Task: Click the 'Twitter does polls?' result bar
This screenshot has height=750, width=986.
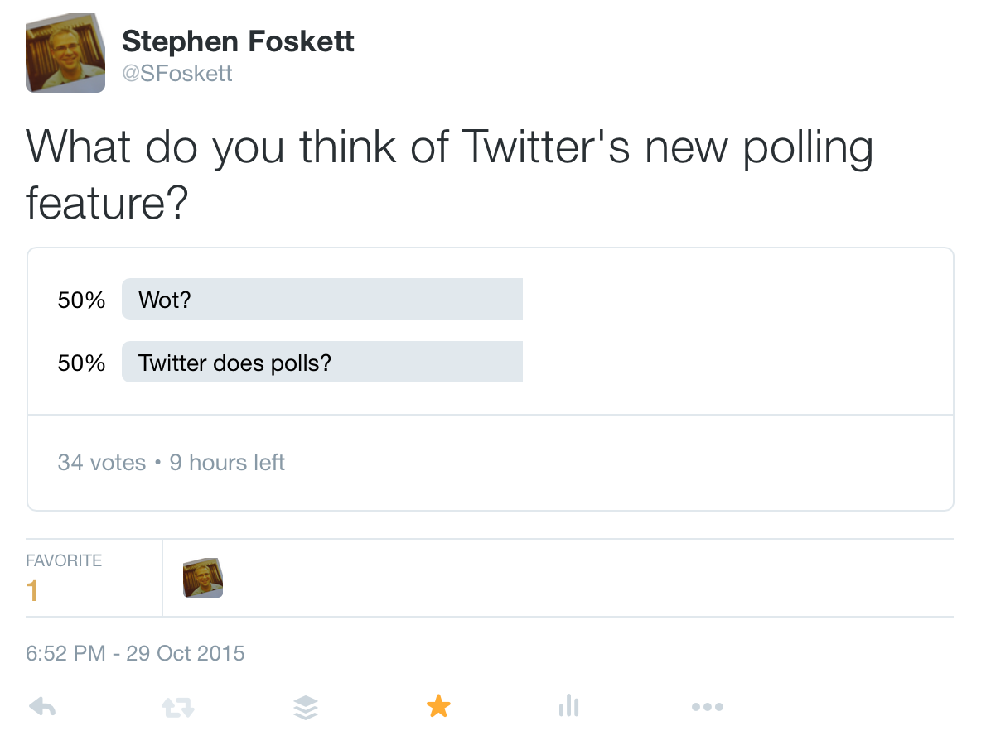Action: pyautogui.click(x=321, y=362)
